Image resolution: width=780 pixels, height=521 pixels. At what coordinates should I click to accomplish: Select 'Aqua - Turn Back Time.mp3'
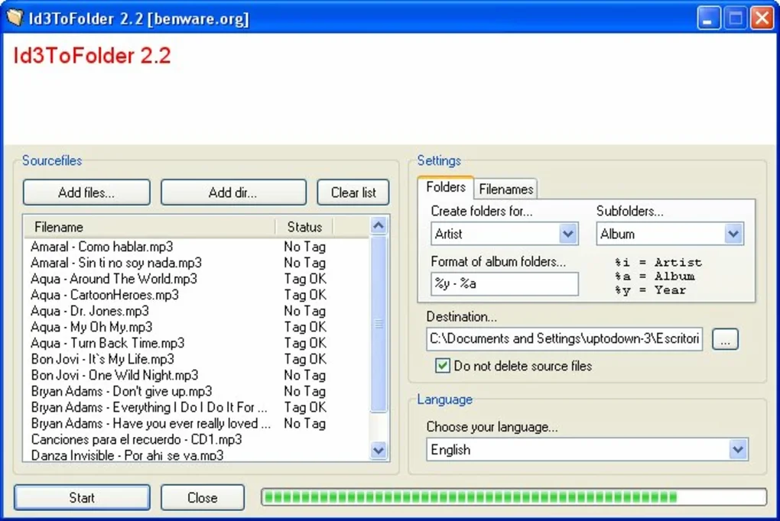point(108,343)
